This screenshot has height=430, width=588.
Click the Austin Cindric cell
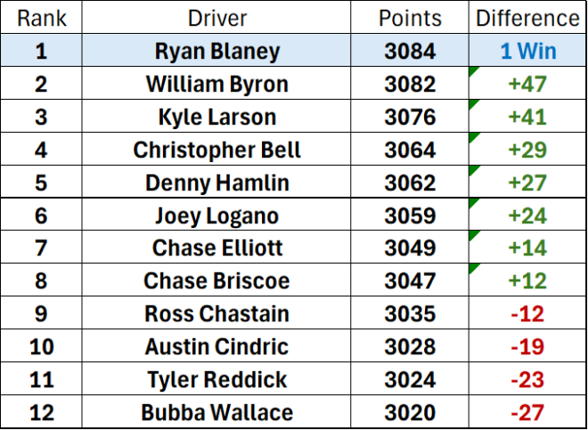pyautogui.click(x=217, y=346)
